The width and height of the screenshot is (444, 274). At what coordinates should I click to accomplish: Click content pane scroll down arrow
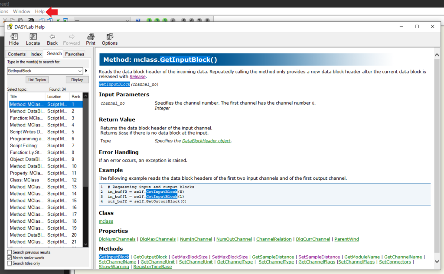coord(437,261)
